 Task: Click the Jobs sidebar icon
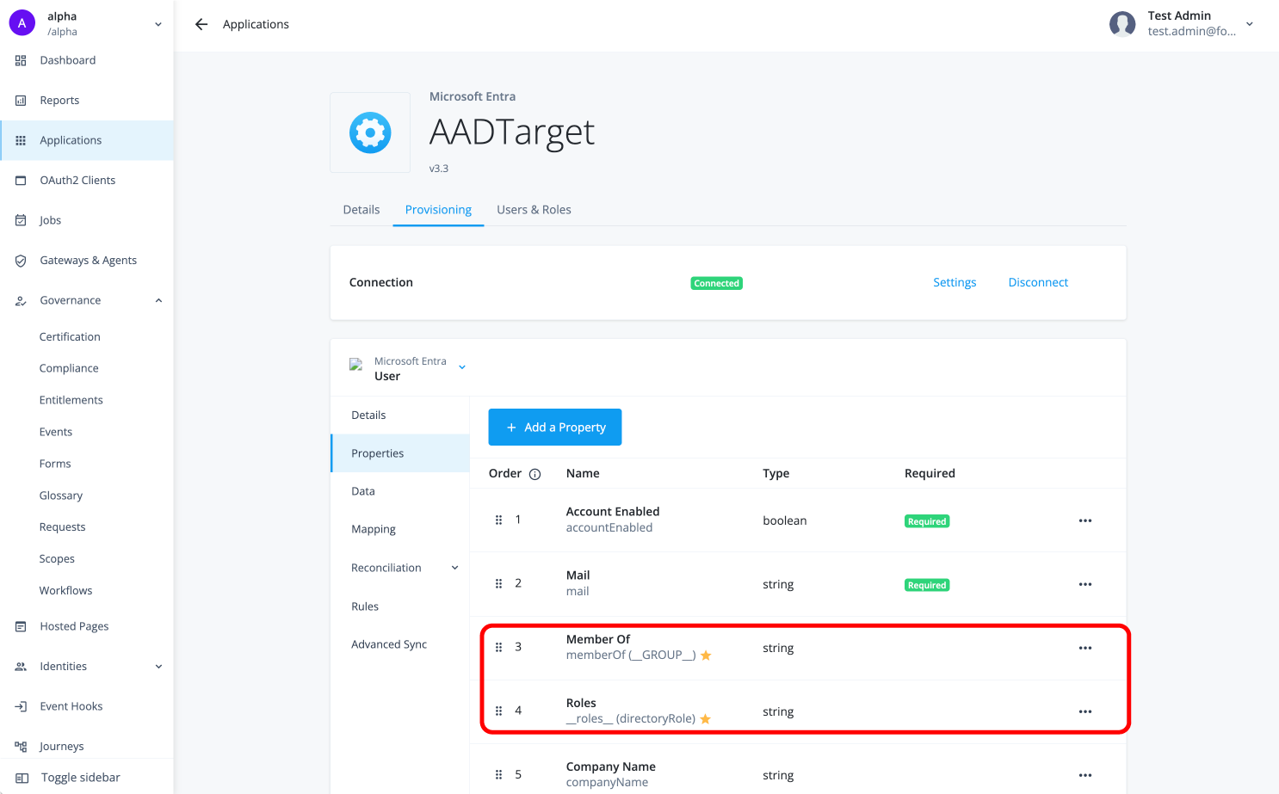pyautogui.click(x=20, y=220)
